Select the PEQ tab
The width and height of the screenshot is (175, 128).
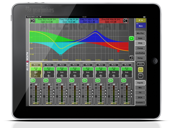click(140, 43)
